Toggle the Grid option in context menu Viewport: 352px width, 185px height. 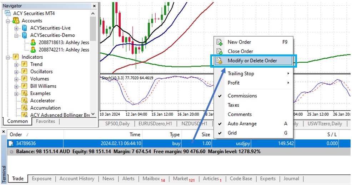point(232,133)
